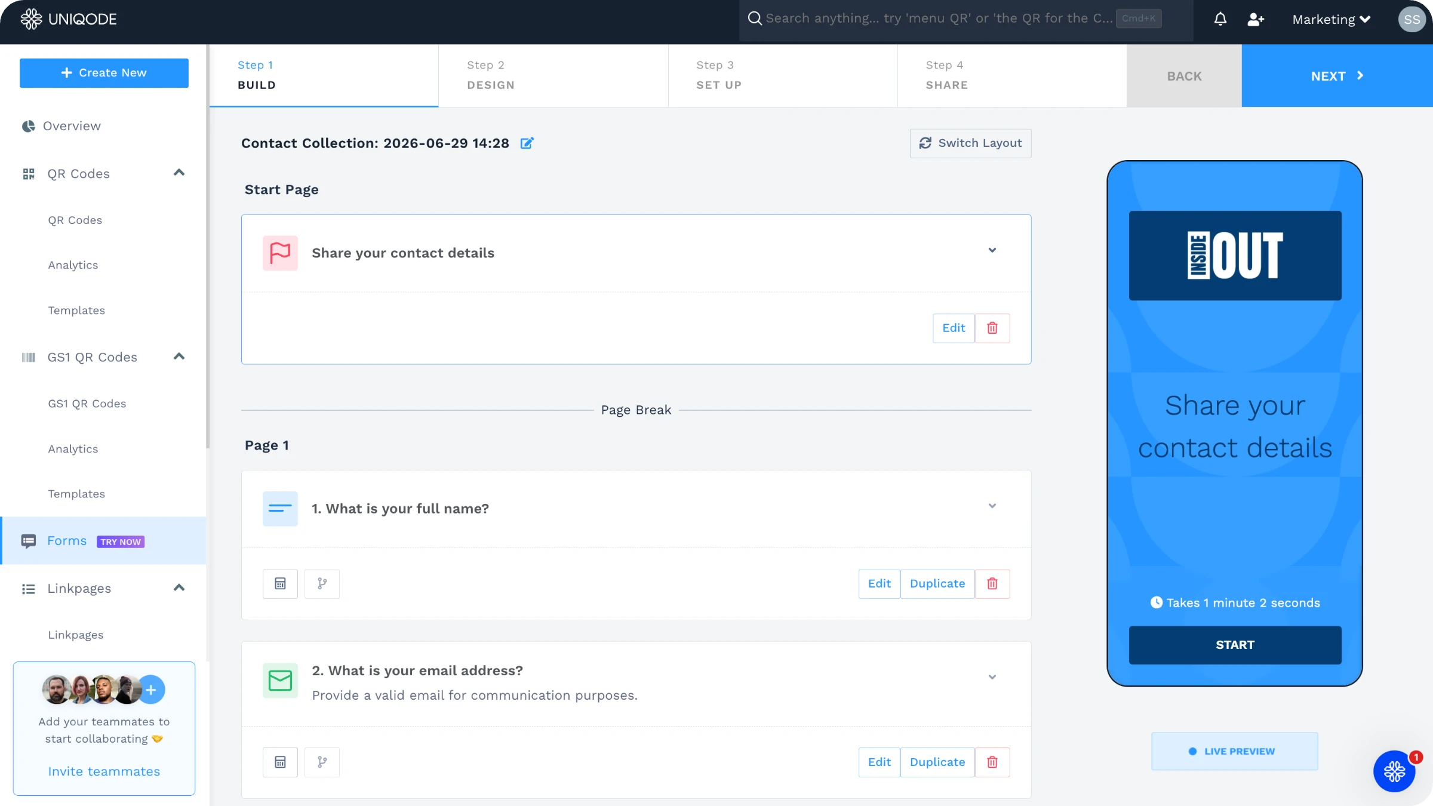Click the teammate avatars group
Image resolution: width=1433 pixels, height=806 pixels.
tap(91, 690)
